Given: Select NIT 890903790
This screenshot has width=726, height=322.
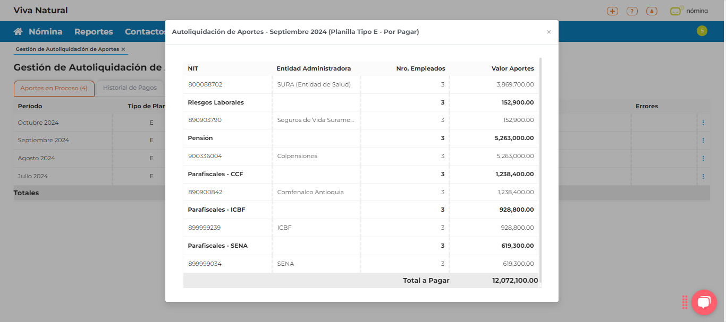Looking at the screenshot, I should tap(205, 120).
